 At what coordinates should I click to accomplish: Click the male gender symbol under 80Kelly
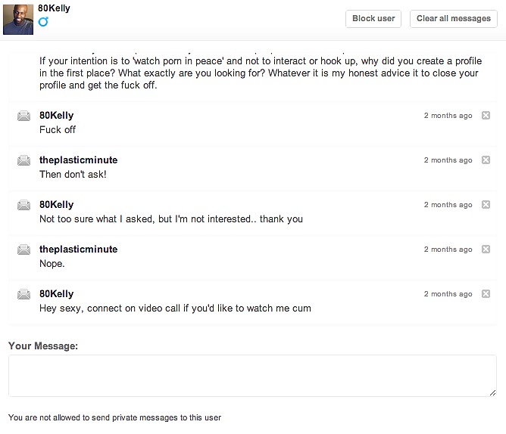(x=43, y=22)
